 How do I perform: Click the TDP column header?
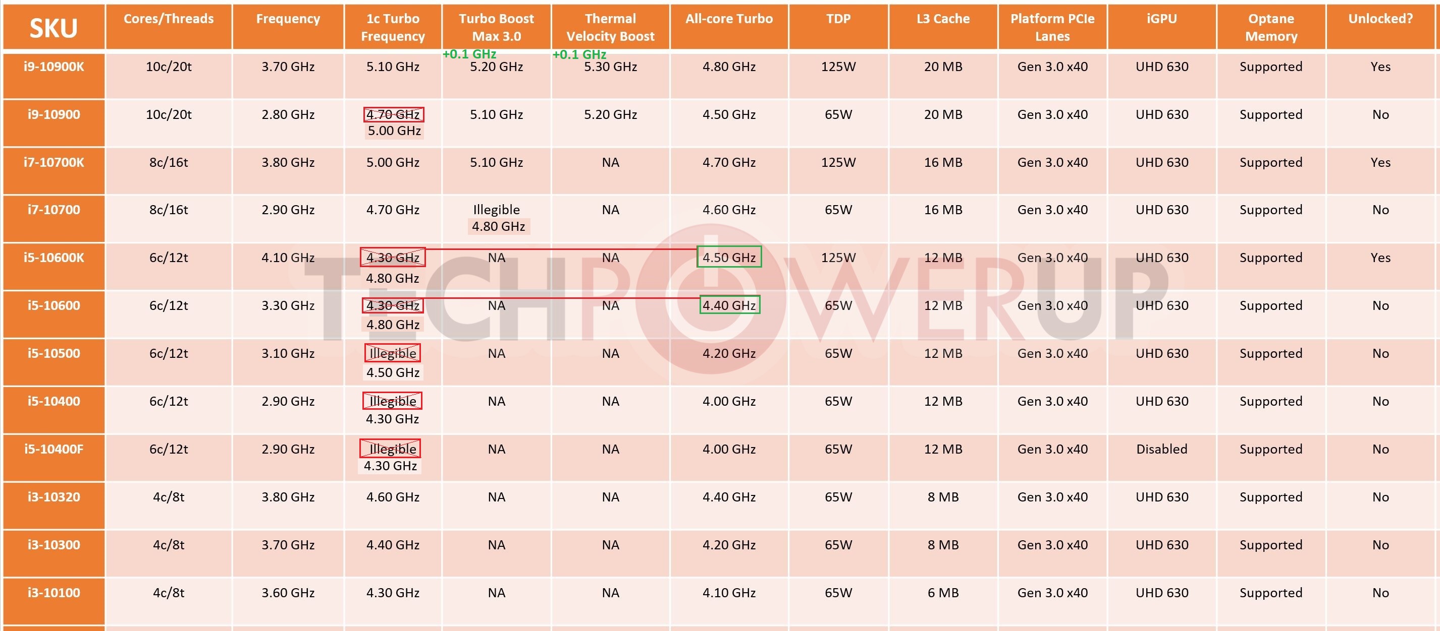coord(838,27)
